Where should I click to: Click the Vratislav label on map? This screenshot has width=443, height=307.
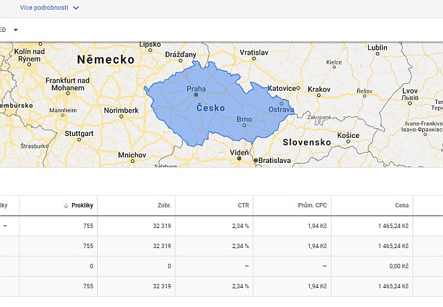point(254,53)
